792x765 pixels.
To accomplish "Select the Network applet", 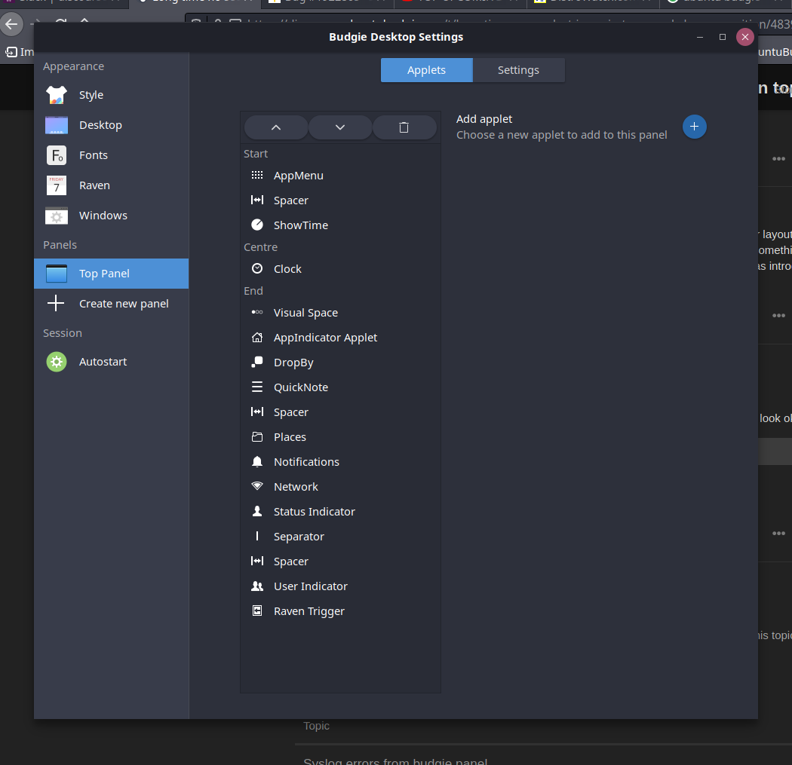I will coord(340,487).
